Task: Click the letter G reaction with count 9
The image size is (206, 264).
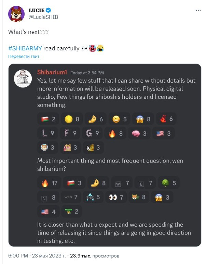Action: click(92, 133)
